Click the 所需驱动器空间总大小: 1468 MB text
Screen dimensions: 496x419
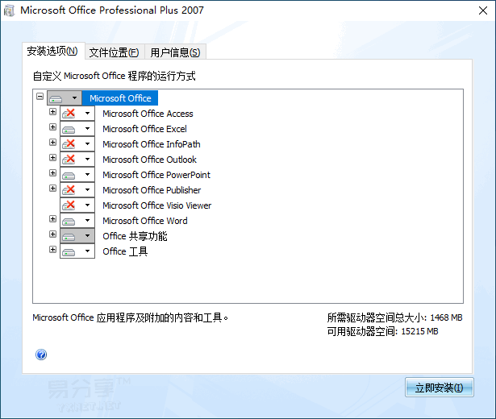click(394, 317)
